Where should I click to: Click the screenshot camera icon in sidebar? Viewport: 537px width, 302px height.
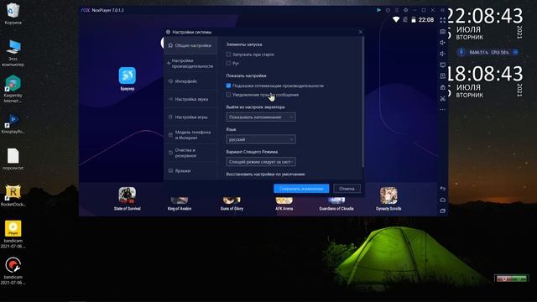click(x=443, y=32)
